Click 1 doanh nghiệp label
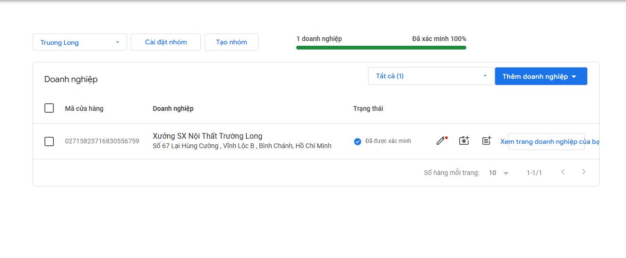 [319, 39]
